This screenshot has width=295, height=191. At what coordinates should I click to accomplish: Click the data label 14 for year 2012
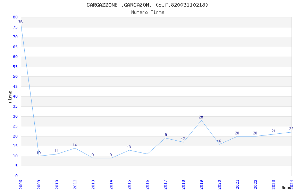pyautogui.click(x=75, y=145)
